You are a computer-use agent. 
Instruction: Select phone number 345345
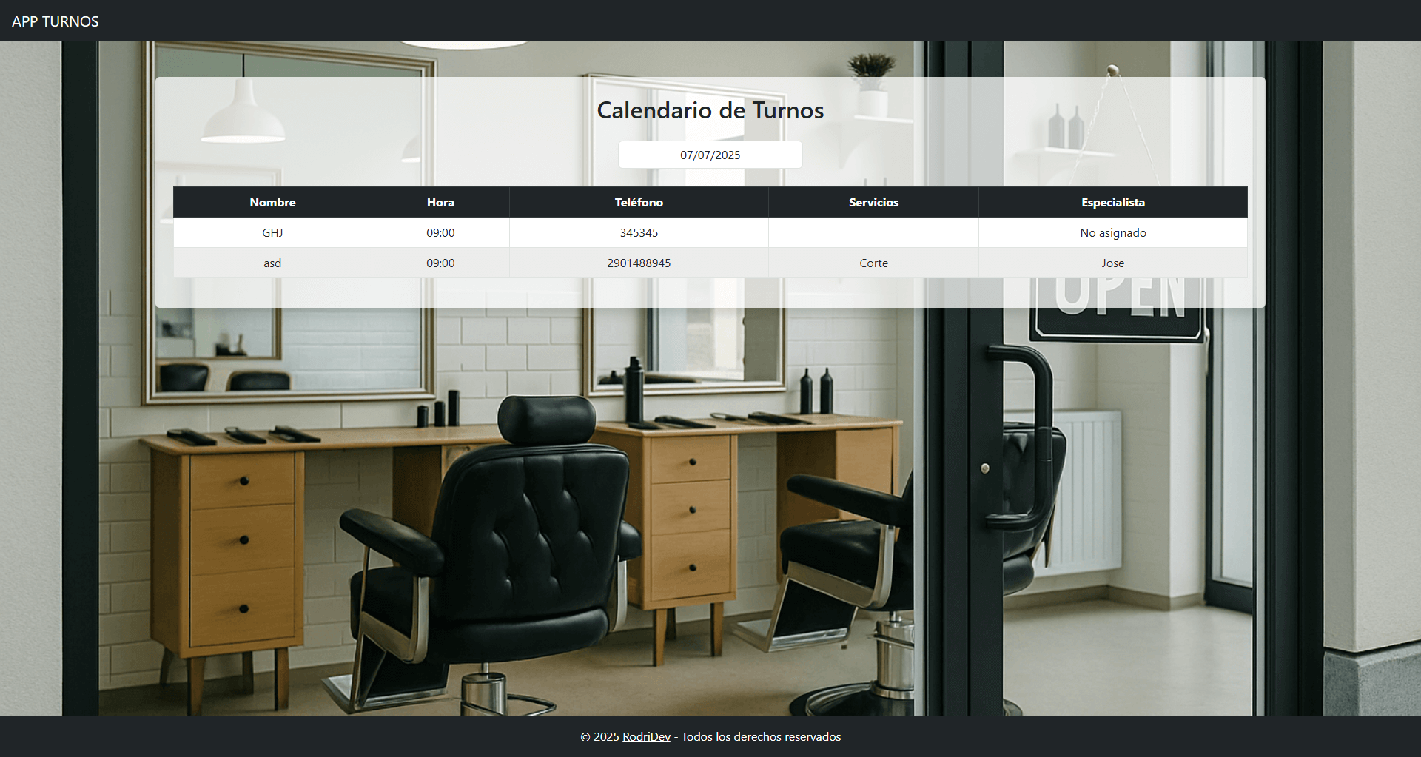tap(639, 232)
